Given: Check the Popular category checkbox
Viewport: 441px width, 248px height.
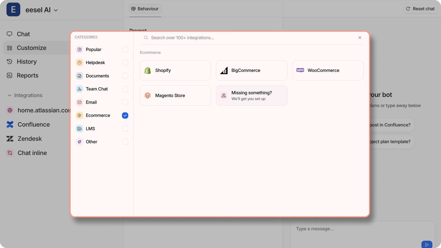Looking at the screenshot, I should point(125,49).
